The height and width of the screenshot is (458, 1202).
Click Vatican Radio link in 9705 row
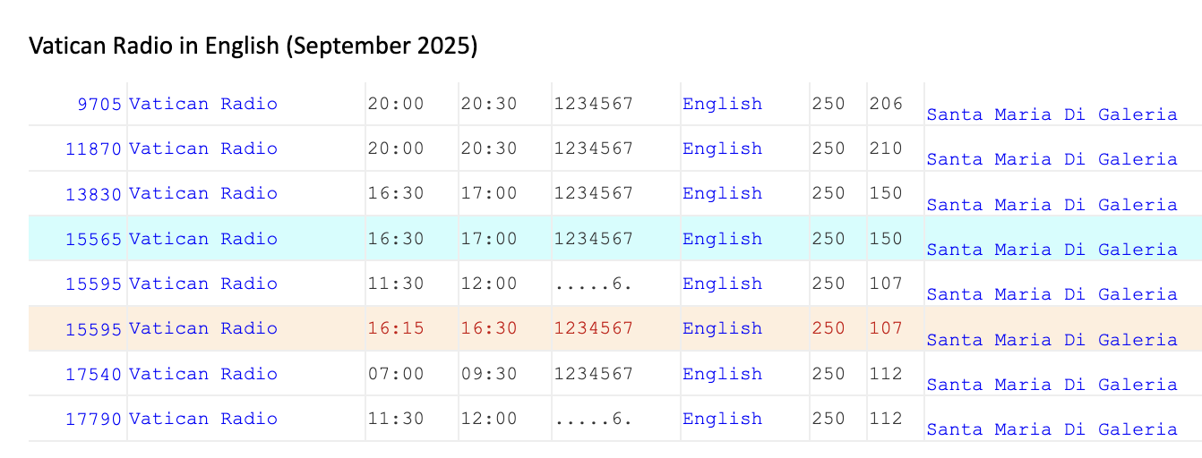click(x=203, y=104)
